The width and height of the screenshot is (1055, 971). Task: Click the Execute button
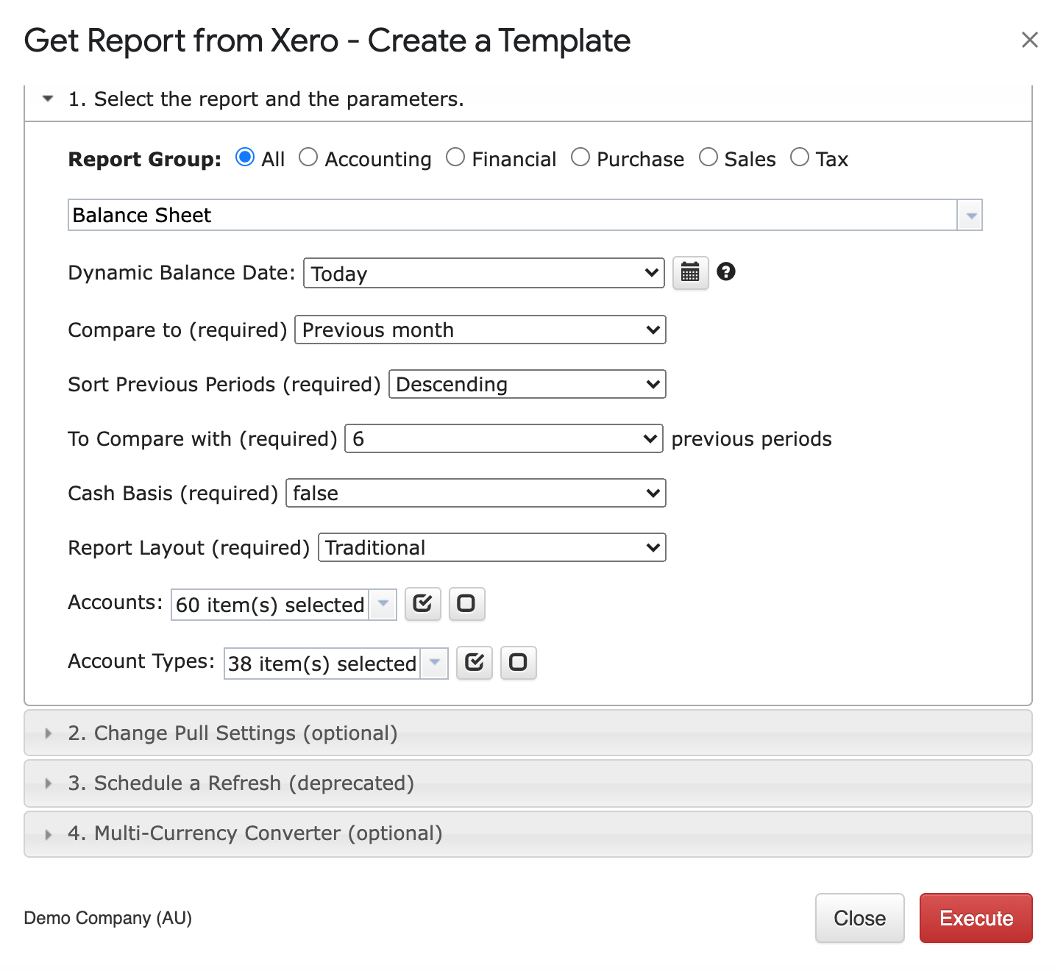[976, 918]
